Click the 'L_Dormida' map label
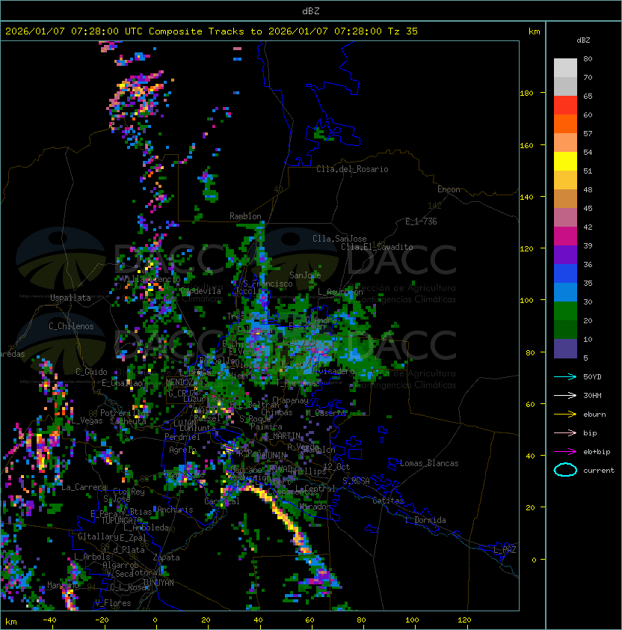 click(x=425, y=520)
